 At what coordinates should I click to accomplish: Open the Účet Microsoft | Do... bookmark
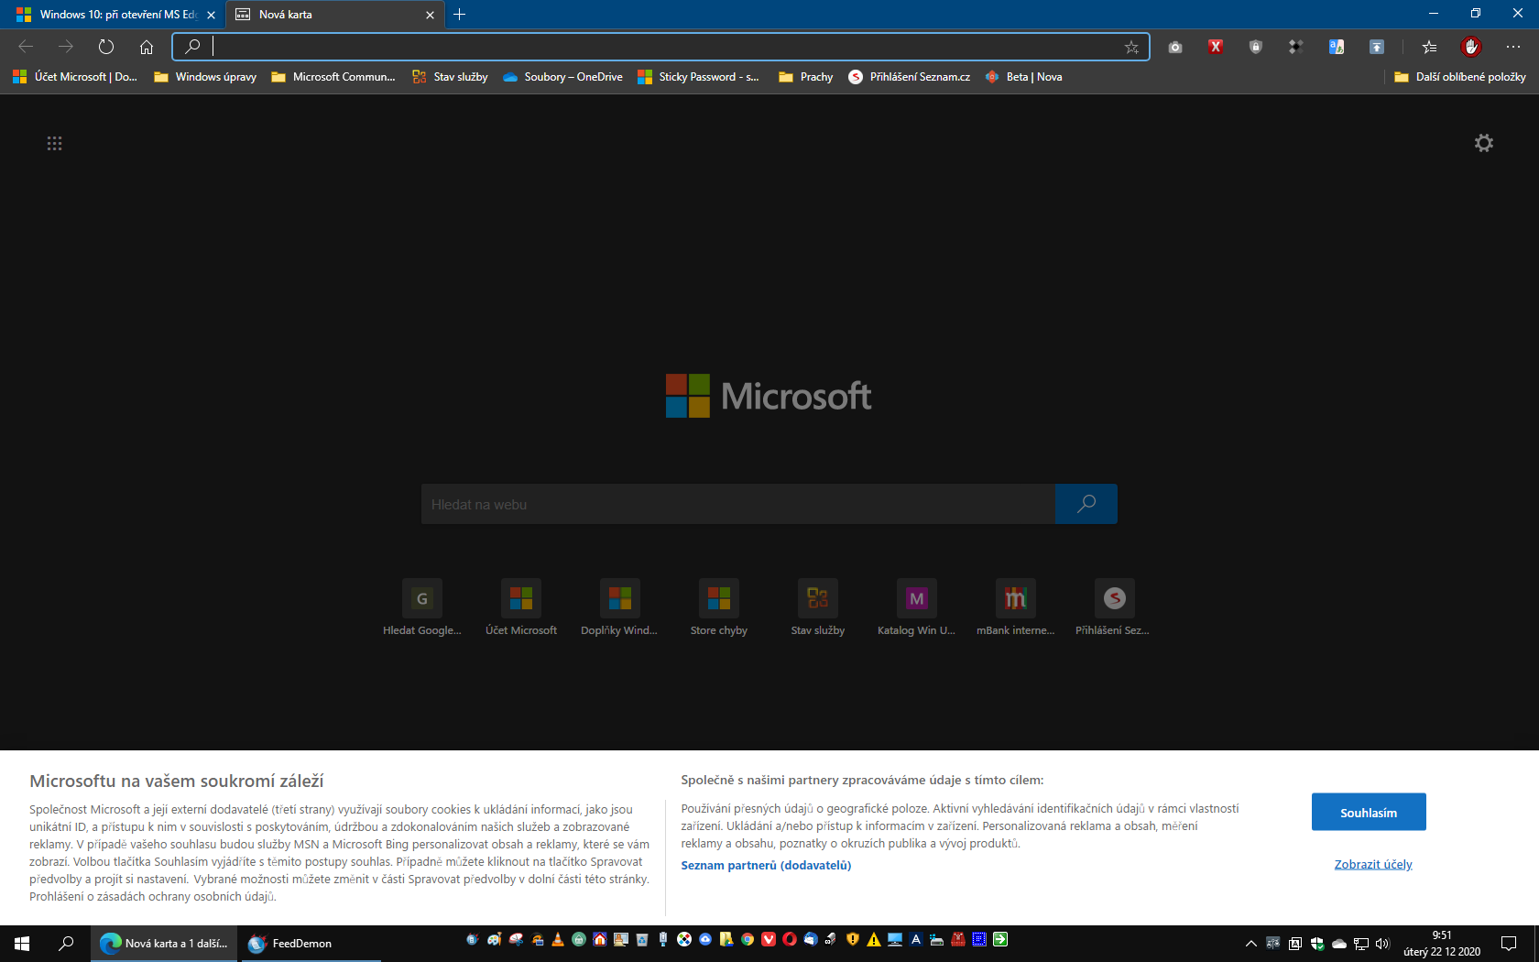click(x=75, y=77)
